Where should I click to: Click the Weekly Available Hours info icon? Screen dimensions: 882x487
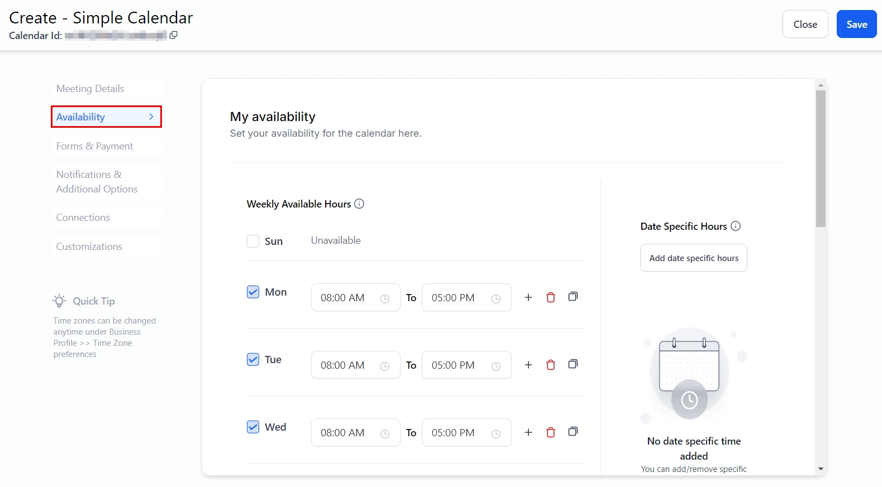click(359, 204)
